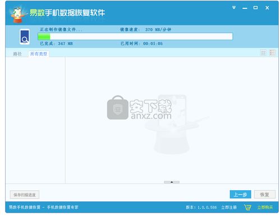Screen dimensions: 280x216
Task: Click the phone scan icon
Action: 25,37
